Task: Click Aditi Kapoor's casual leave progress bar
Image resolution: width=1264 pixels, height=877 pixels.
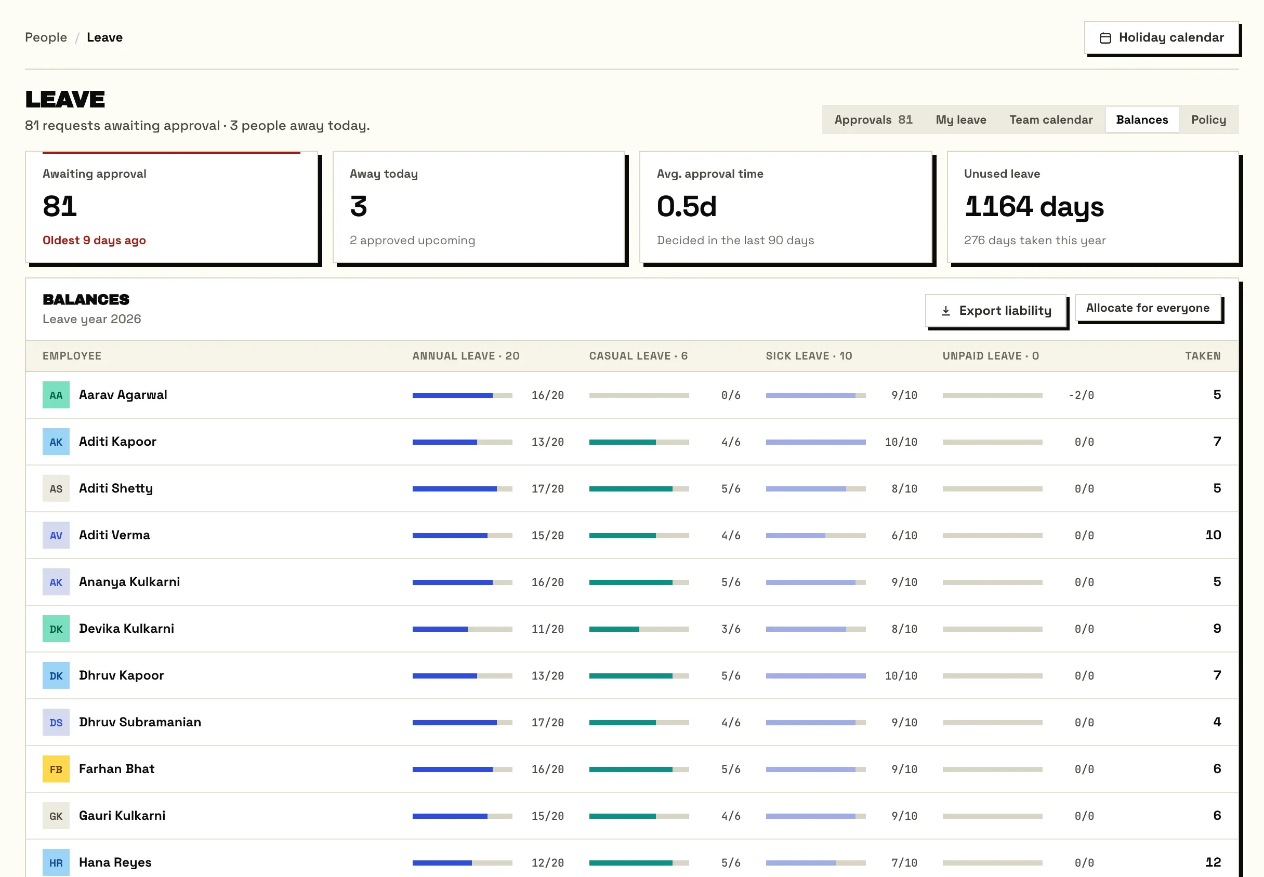Action: pyautogui.click(x=639, y=442)
